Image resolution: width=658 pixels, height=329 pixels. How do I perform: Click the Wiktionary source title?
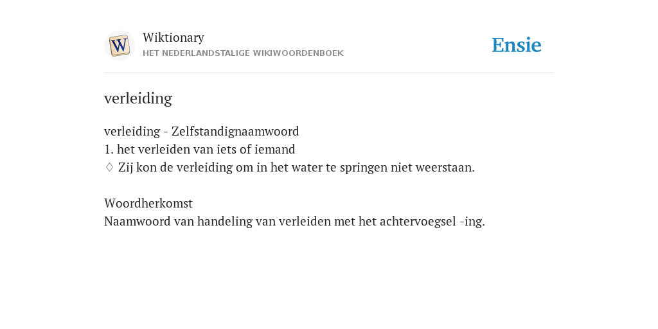173,37
